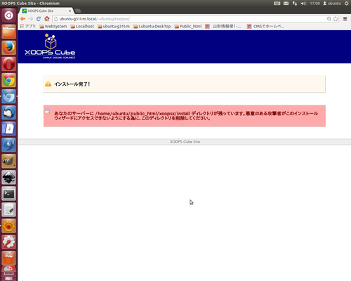351x281 pixels.
Task: Open the system settings wrench icon
Action: pos(8,242)
